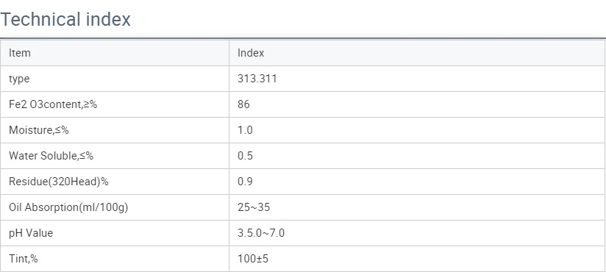Select the 100±5 tint value

pos(253,259)
